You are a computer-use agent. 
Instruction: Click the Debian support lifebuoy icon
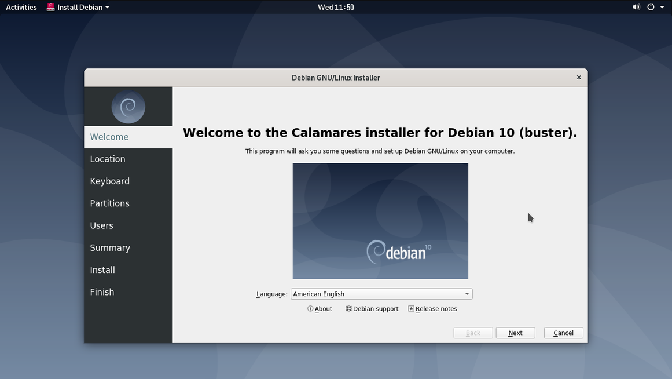(x=348, y=309)
